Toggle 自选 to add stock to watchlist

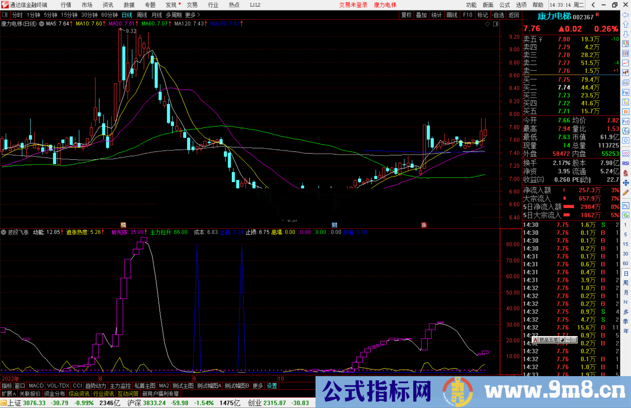pos(498,15)
